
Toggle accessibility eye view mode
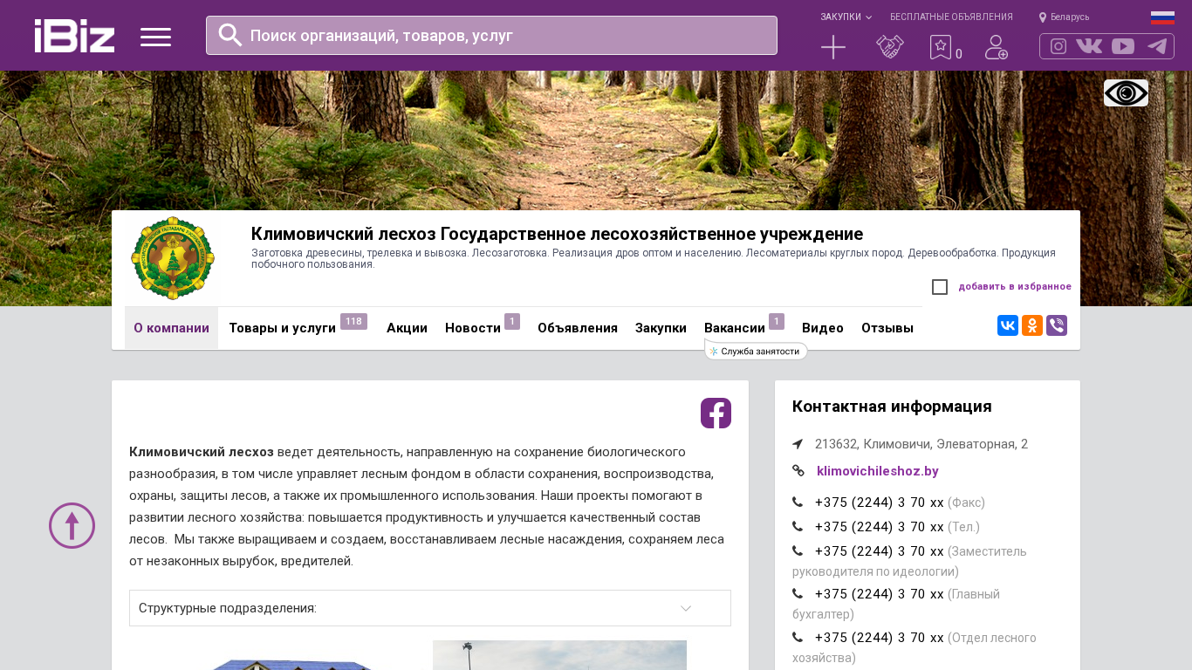pyautogui.click(x=1126, y=92)
